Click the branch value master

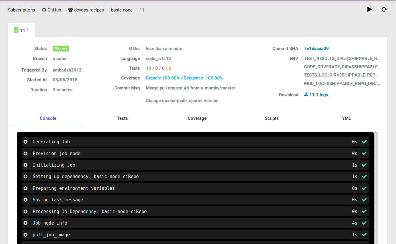(x=60, y=59)
